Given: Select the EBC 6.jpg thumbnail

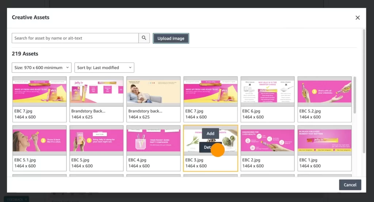Looking at the screenshot, I should (267, 92).
